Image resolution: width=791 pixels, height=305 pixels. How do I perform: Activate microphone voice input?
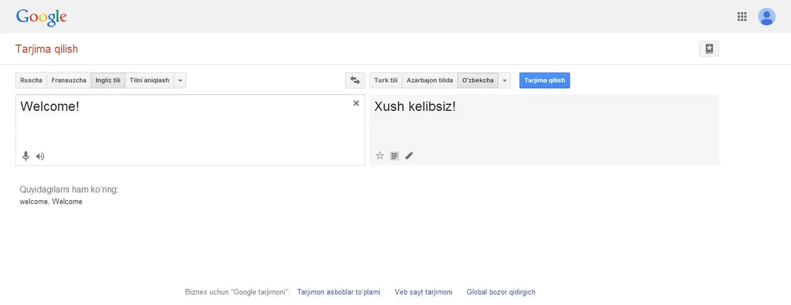pos(26,156)
